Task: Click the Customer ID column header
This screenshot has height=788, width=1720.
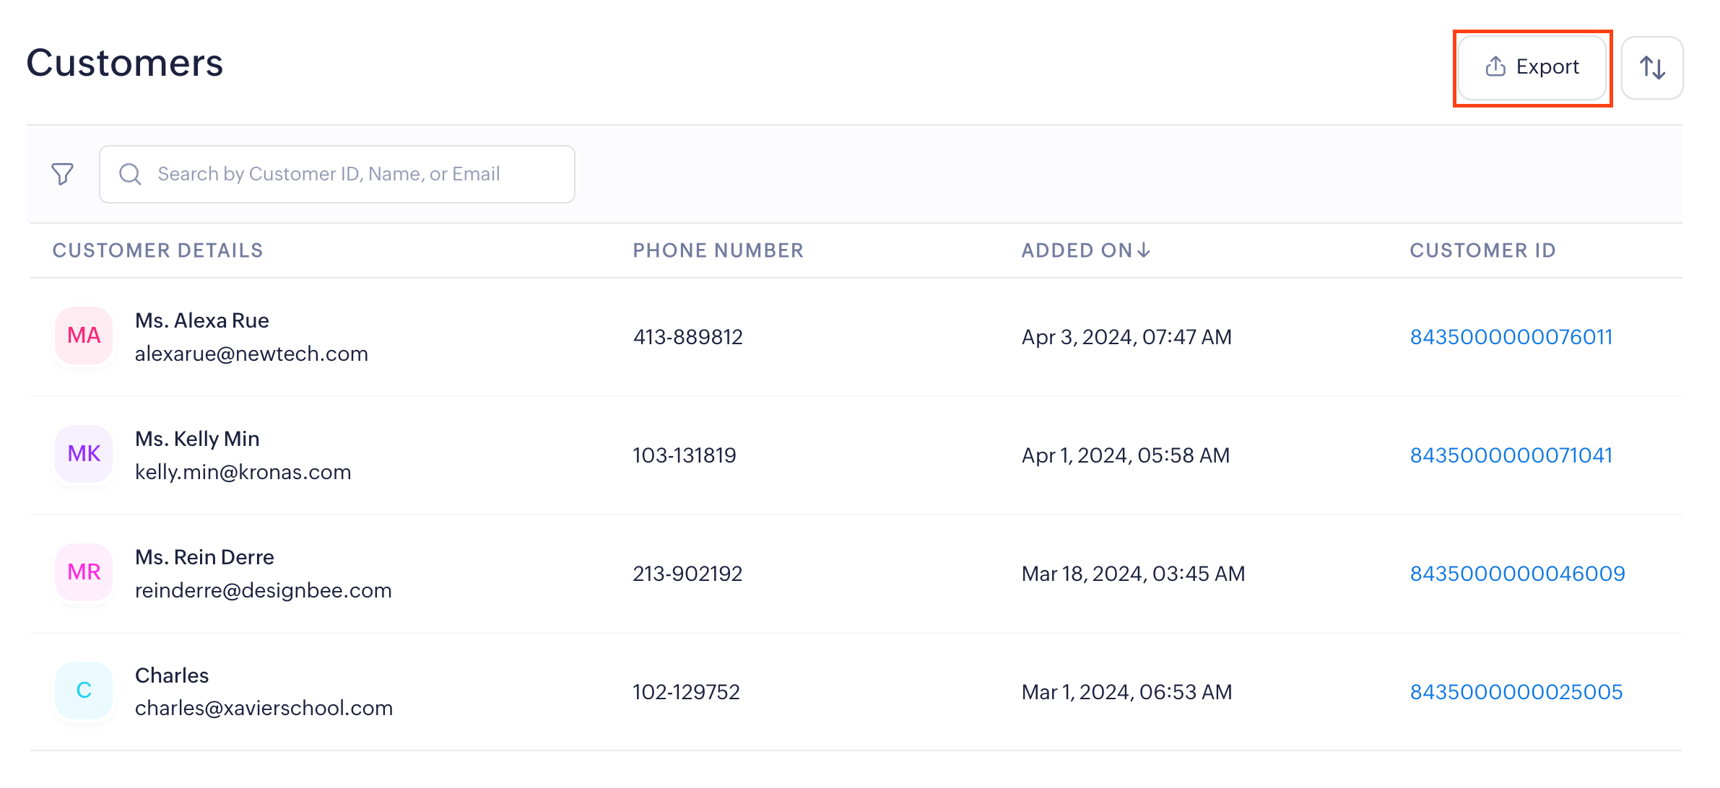Action: (1482, 250)
